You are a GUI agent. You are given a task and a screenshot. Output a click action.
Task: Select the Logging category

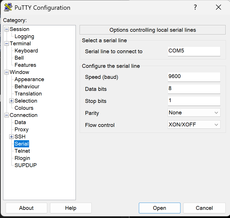[x=24, y=36]
